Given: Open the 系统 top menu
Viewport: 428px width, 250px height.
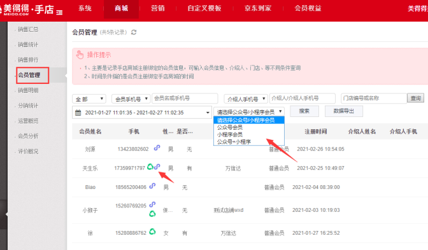Looking at the screenshot, I should click(85, 8).
